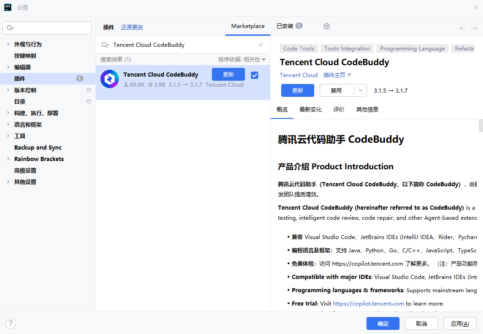
Task: Click the description panel scrollbar thumb
Action: click(481, 126)
